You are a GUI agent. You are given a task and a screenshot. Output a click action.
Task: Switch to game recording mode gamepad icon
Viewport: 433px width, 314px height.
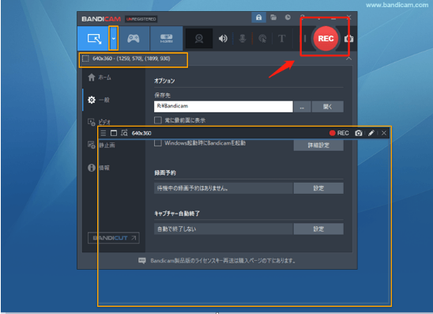click(134, 39)
